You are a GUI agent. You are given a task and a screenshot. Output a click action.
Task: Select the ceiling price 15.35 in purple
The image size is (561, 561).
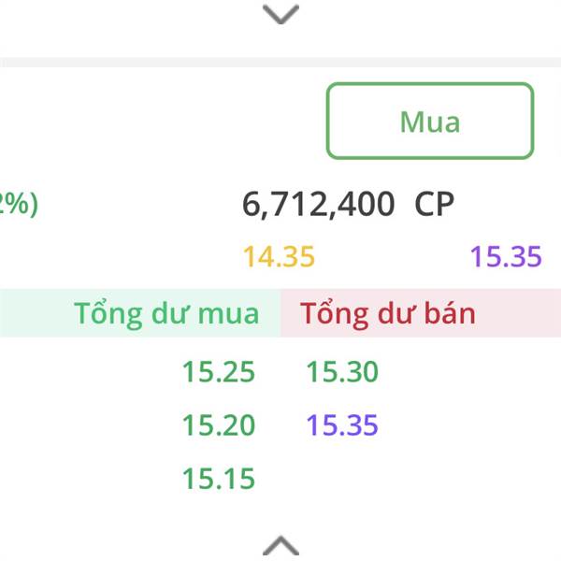506,256
